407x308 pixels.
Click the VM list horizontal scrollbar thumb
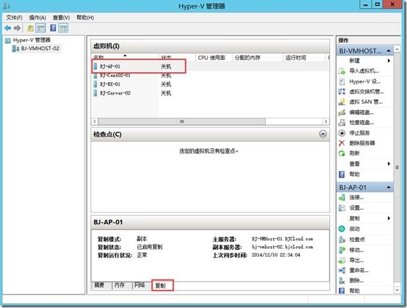coord(182,122)
